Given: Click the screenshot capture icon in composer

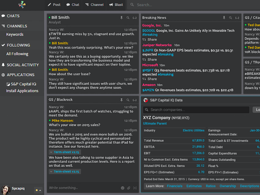Looking at the screenshot, I should 135,188.
